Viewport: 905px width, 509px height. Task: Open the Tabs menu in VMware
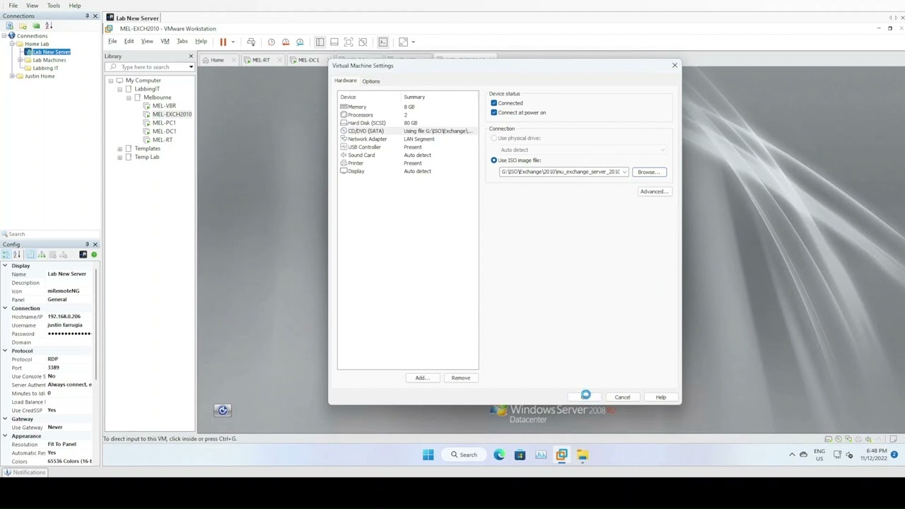pyautogui.click(x=182, y=42)
